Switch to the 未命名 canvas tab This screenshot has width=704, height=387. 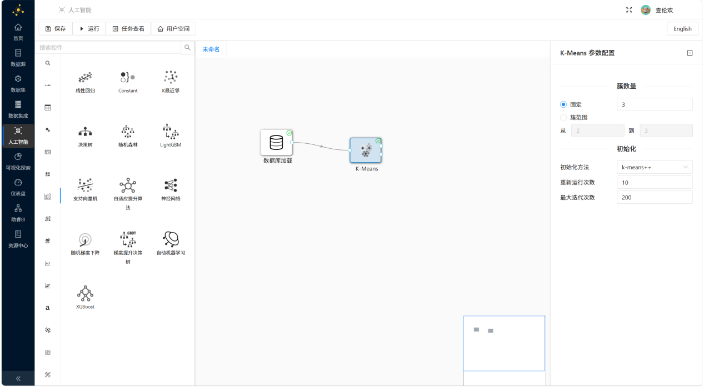pos(211,49)
